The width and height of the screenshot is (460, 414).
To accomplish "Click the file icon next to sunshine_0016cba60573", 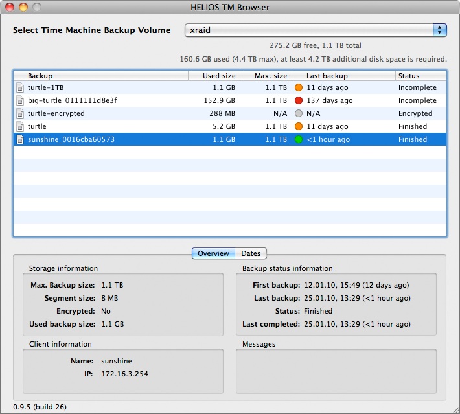I will (x=20, y=139).
